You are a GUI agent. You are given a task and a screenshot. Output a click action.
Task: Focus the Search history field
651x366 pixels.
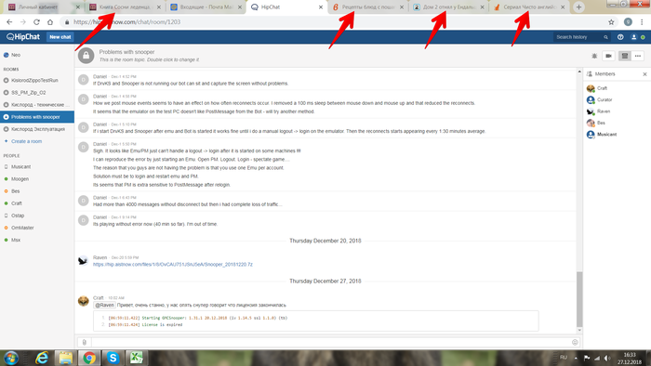(x=578, y=37)
